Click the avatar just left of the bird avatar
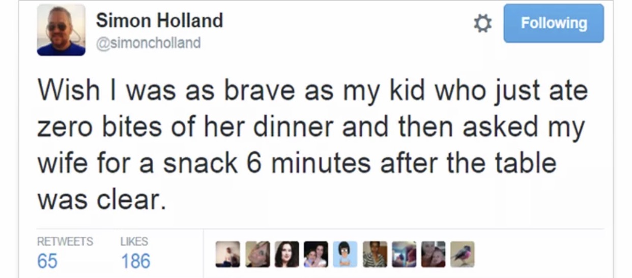This screenshot has width=632, height=278. (433, 254)
